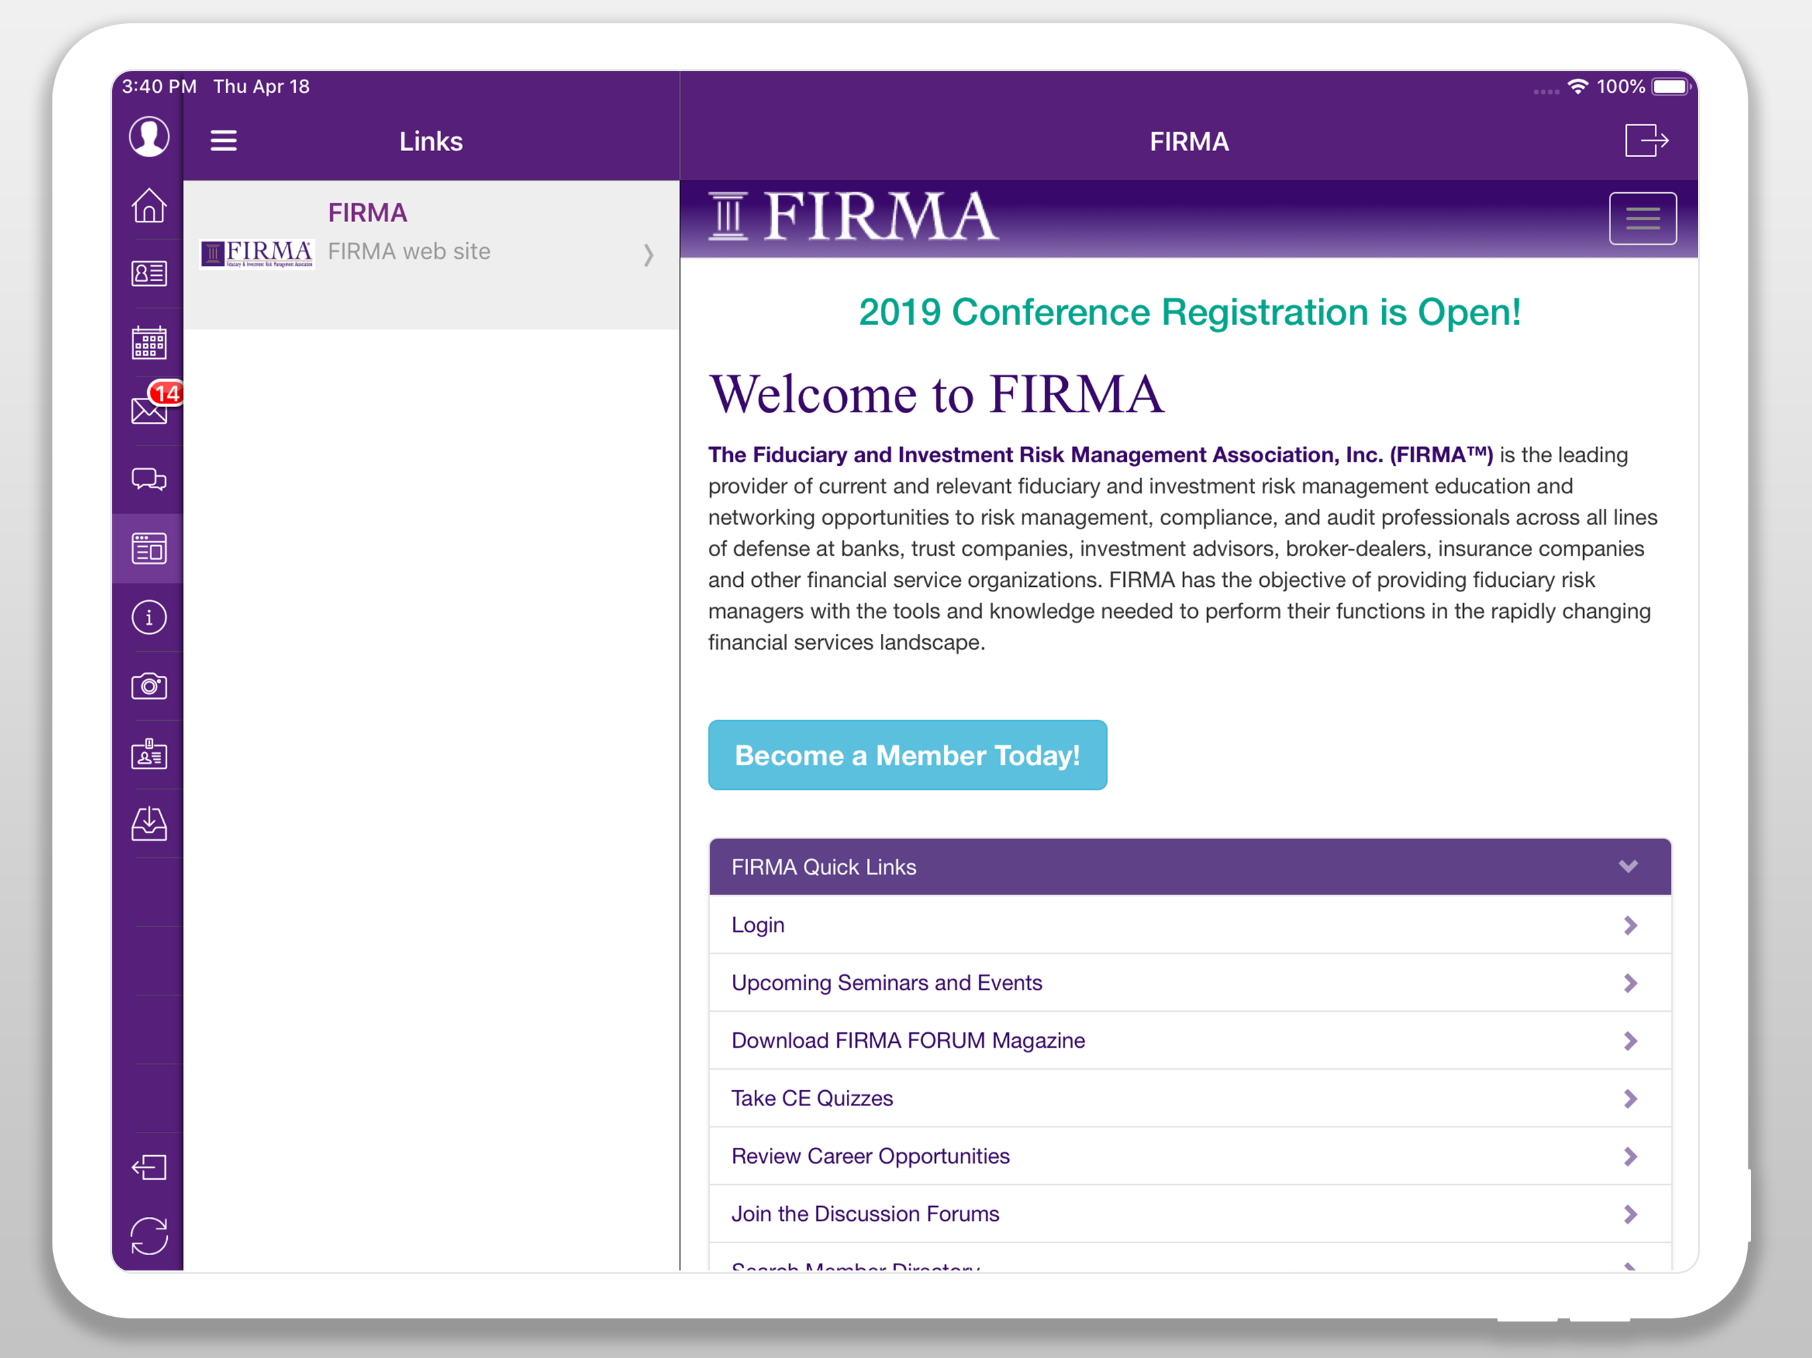This screenshot has height=1358, width=1812.
Task: Click arrow beside Join the Discussion Forums
Action: tap(1630, 1214)
